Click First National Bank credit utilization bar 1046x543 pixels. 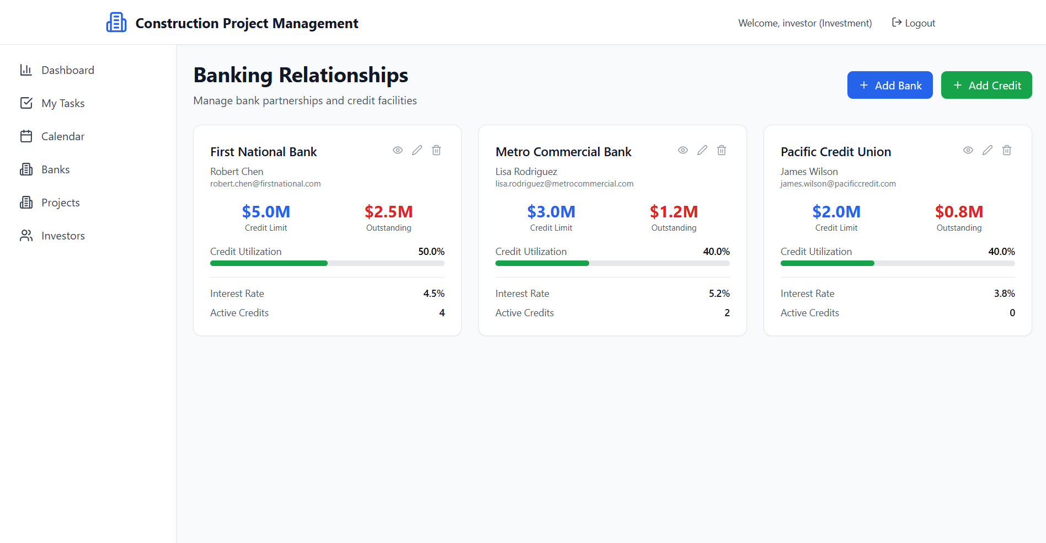click(x=327, y=263)
